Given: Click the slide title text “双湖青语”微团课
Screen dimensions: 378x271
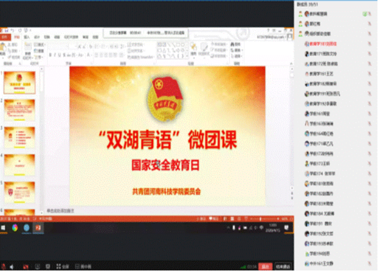Looking at the screenshot, I should click(x=168, y=140).
